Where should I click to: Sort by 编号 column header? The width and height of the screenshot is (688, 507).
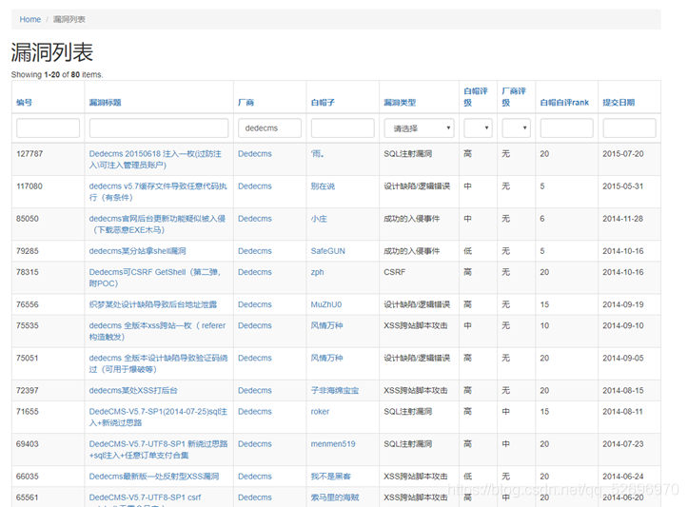(24, 102)
